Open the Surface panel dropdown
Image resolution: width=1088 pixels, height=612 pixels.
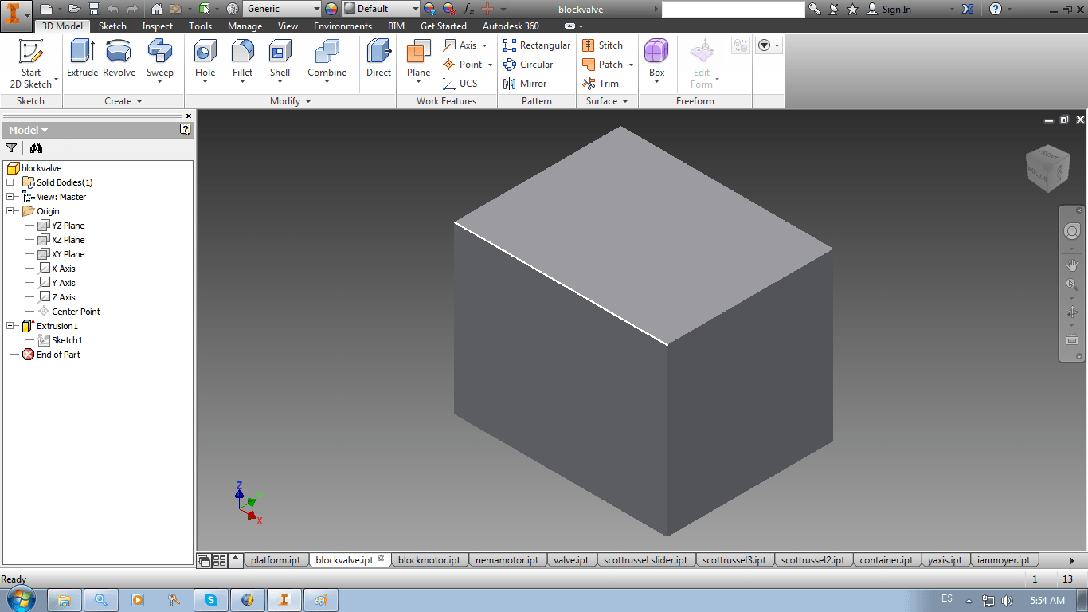[x=608, y=101]
